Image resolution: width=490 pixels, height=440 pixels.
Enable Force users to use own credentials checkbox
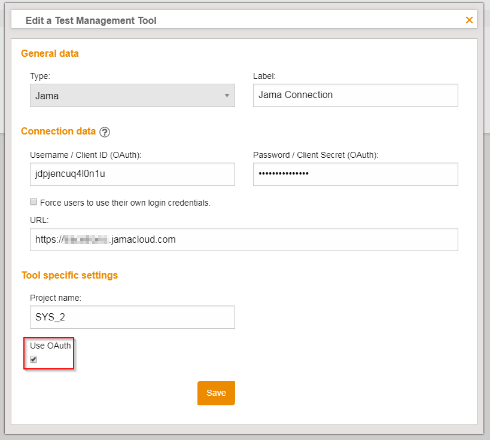click(x=34, y=202)
